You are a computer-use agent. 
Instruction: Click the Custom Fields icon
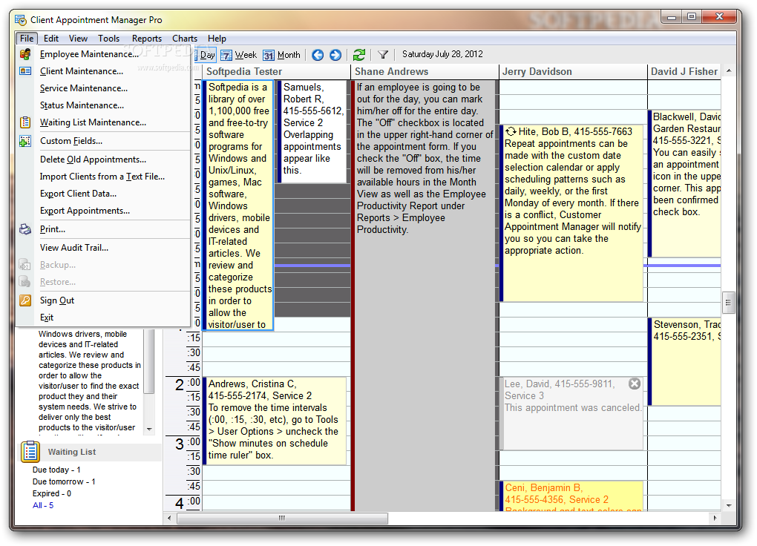[x=25, y=141]
